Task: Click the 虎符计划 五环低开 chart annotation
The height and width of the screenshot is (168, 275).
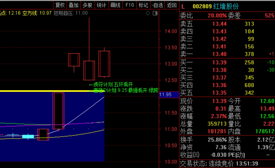Action: pyautogui.click(x=111, y=85)
